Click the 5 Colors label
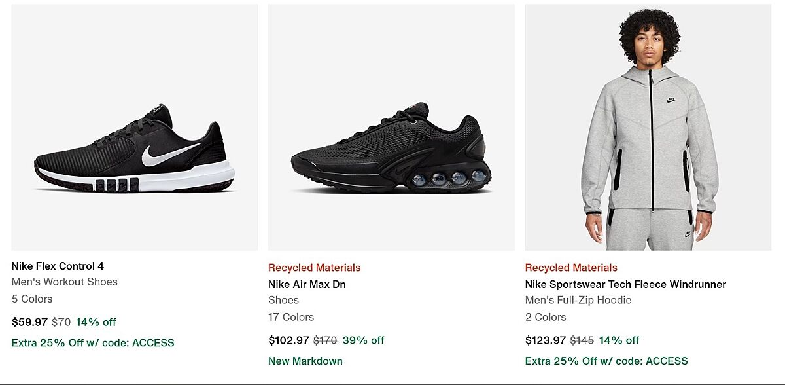 [32, 299]
